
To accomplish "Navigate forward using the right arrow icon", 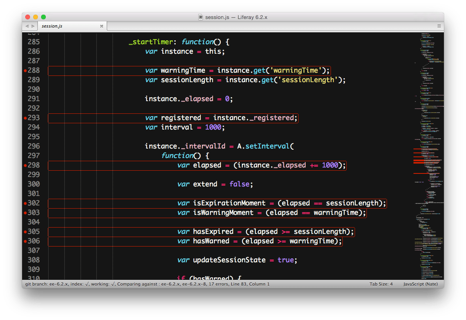I will coord(32,26).
